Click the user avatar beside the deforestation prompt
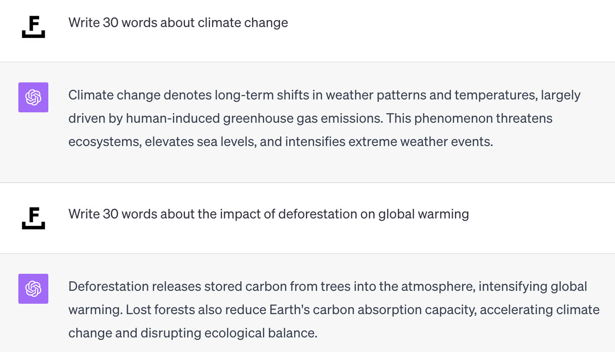This screenshot has height=352, width=615. [x=33, y=218]
